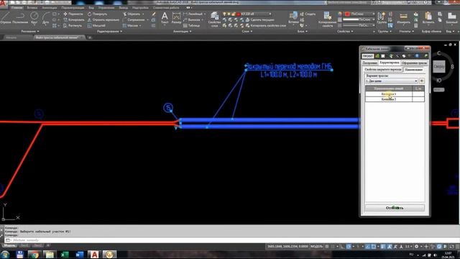Select first cable row in the table
460x259 pixels.
point(395,94)
